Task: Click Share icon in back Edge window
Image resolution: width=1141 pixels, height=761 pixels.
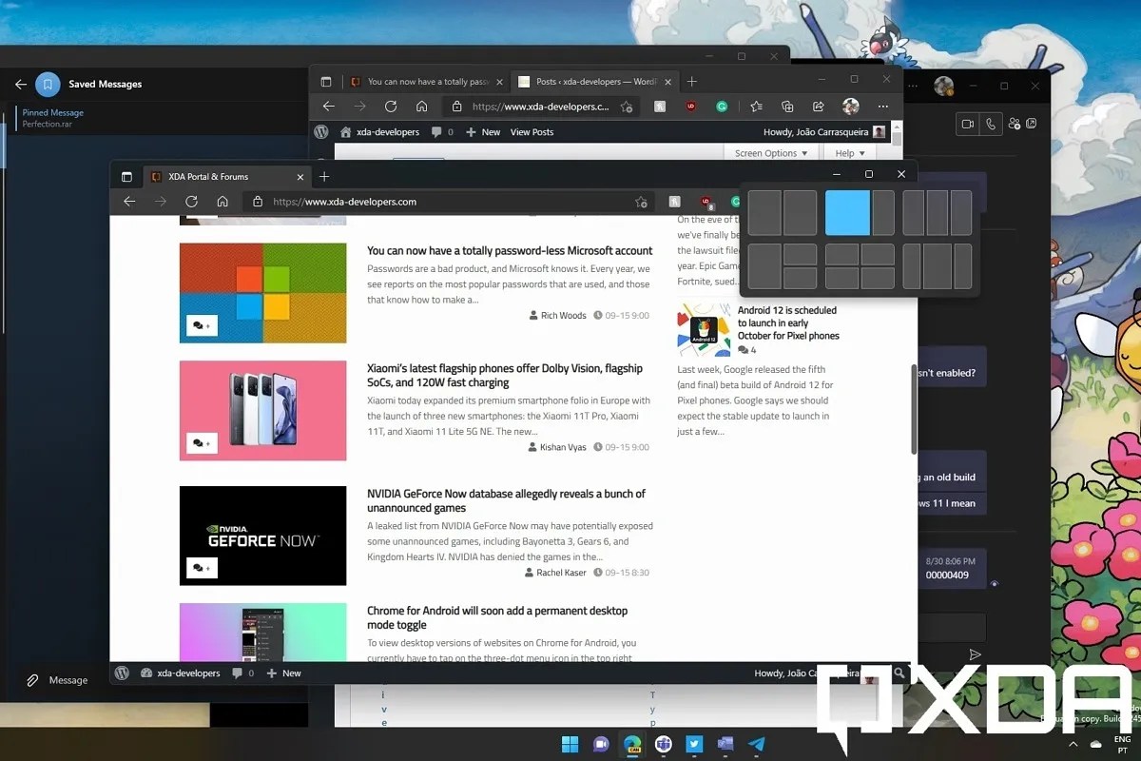Action: (818, 107)
